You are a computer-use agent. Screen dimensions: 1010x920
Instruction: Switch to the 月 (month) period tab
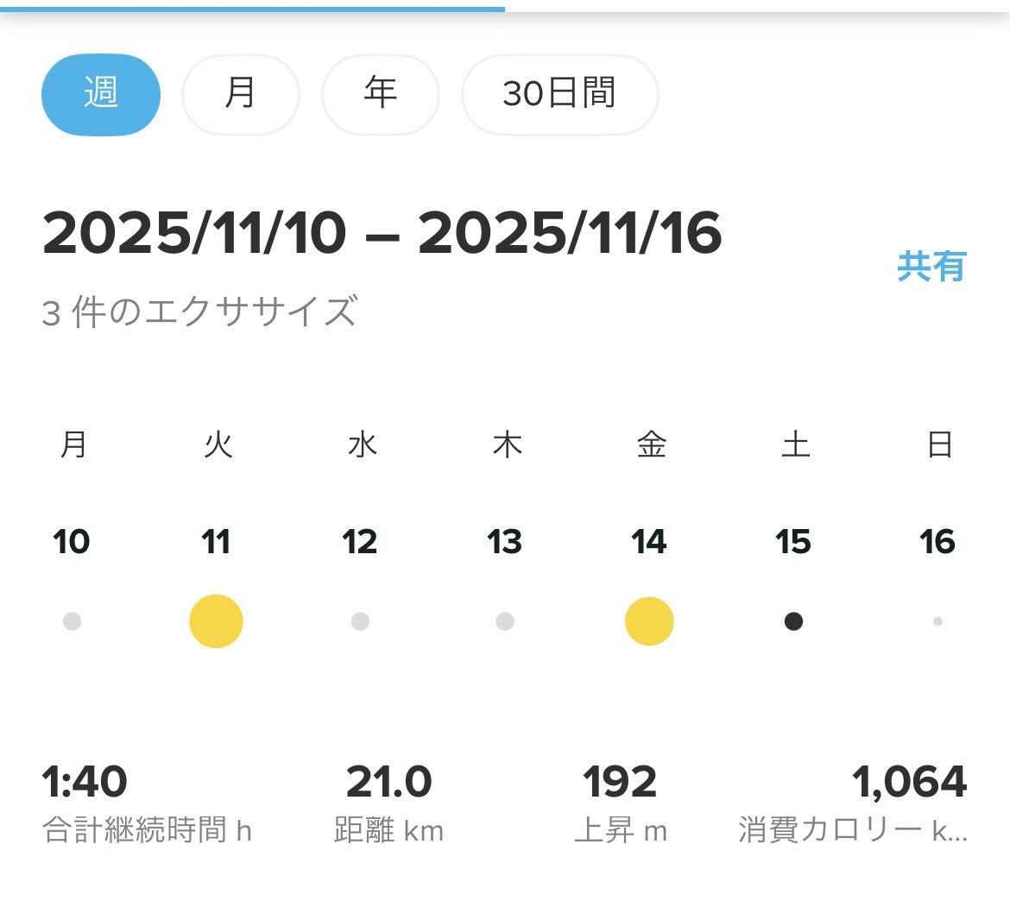click(240, 94)
